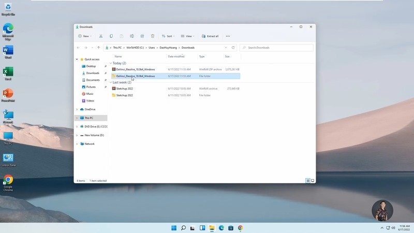This screenshot has height=233, width=414.
Task: Expand New Volume (D:) node
Action: point(77,135)
